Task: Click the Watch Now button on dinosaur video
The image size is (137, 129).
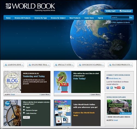Action: [x=126, y=113]
